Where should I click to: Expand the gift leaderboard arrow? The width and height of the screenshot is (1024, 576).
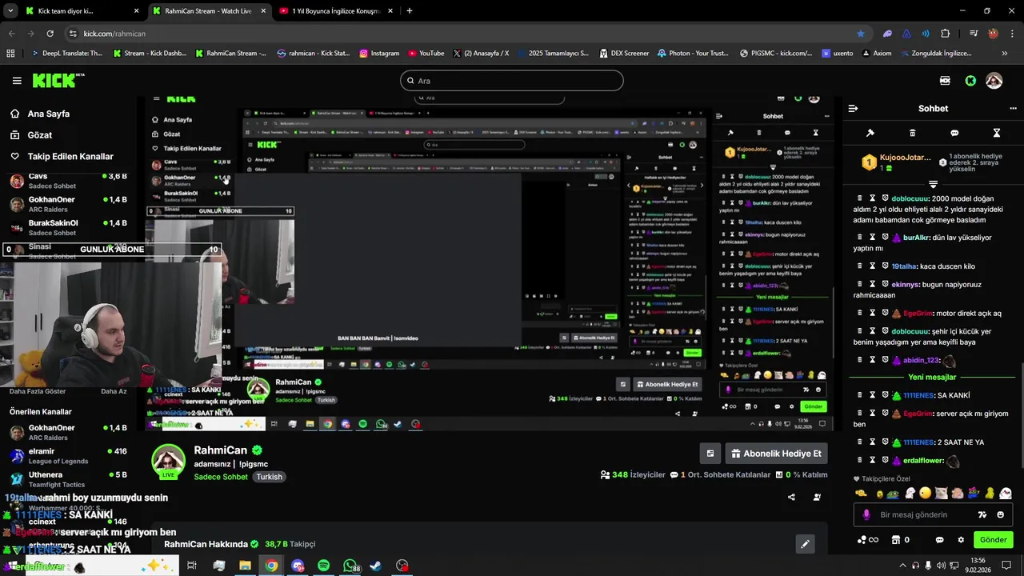tap(933, 184)
